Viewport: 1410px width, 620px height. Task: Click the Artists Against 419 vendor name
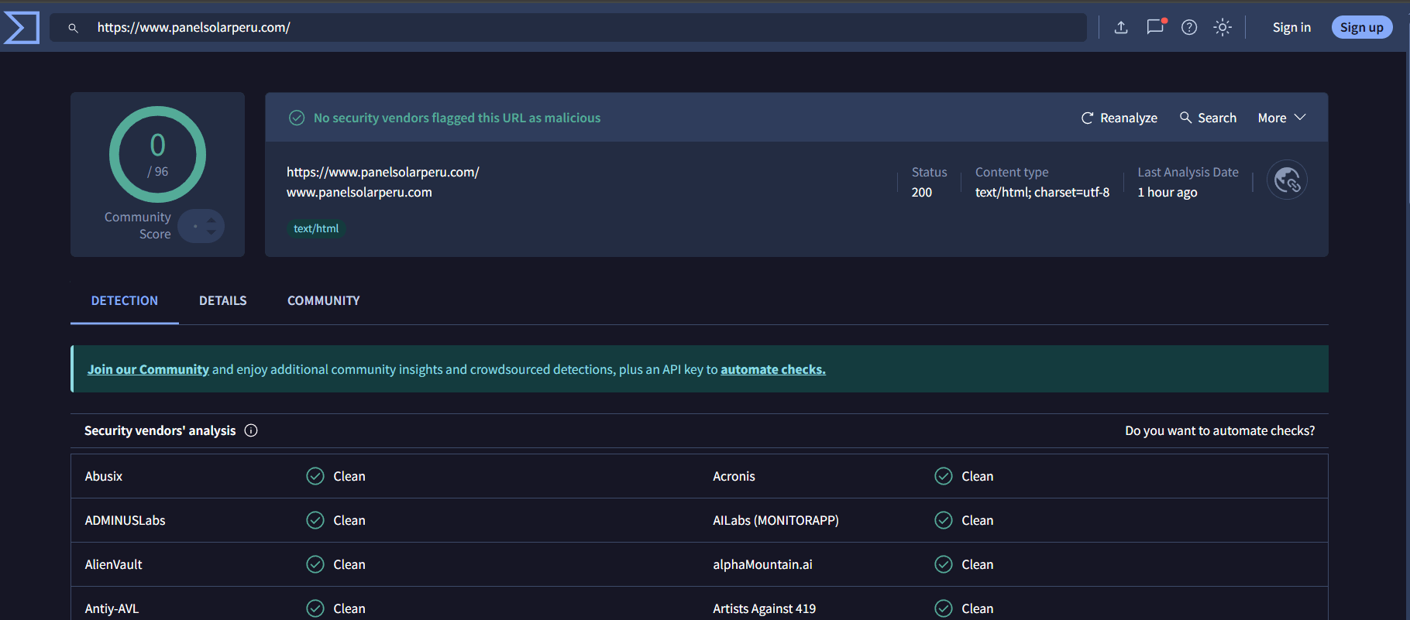[x=764, y=608]
